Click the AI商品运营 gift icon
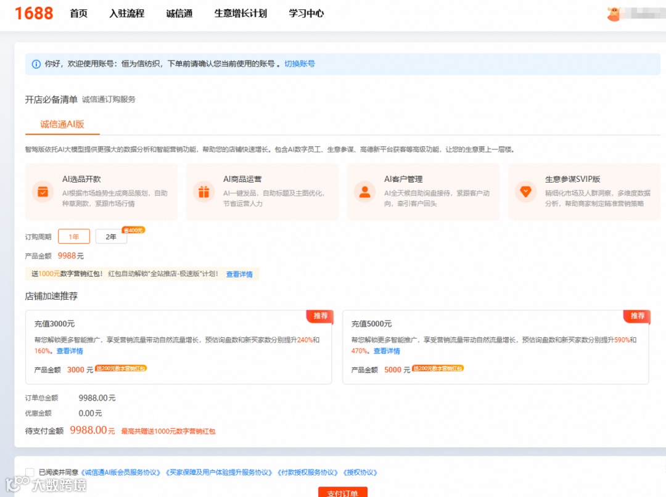 [x=204, y=192]
